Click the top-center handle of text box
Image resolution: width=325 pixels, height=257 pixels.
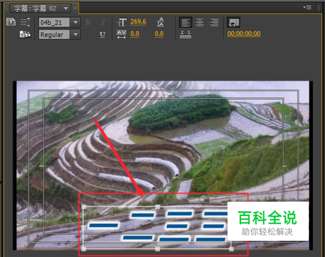(158, 207)
